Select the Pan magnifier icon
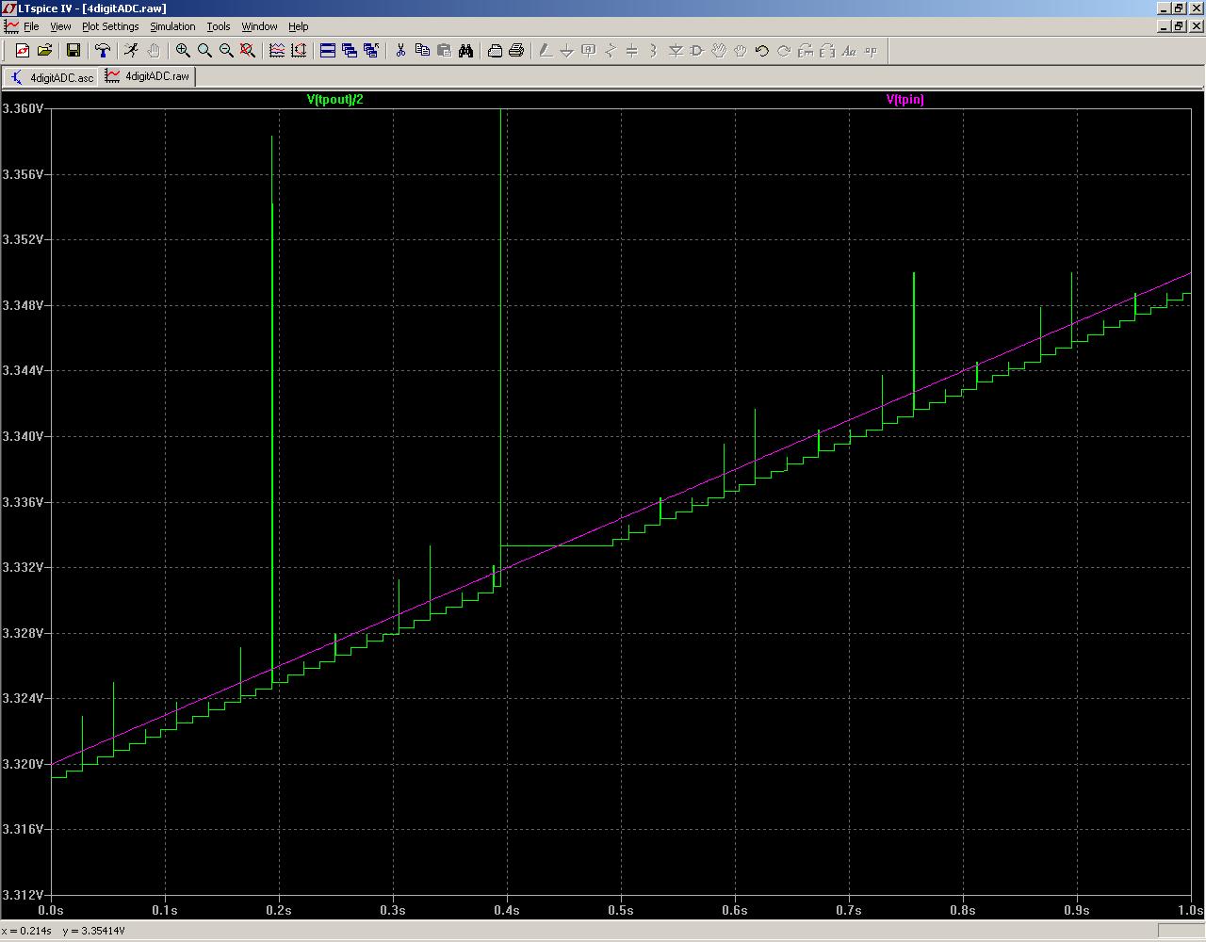The height and width of the screenshot is (942, 1206). 204,51
